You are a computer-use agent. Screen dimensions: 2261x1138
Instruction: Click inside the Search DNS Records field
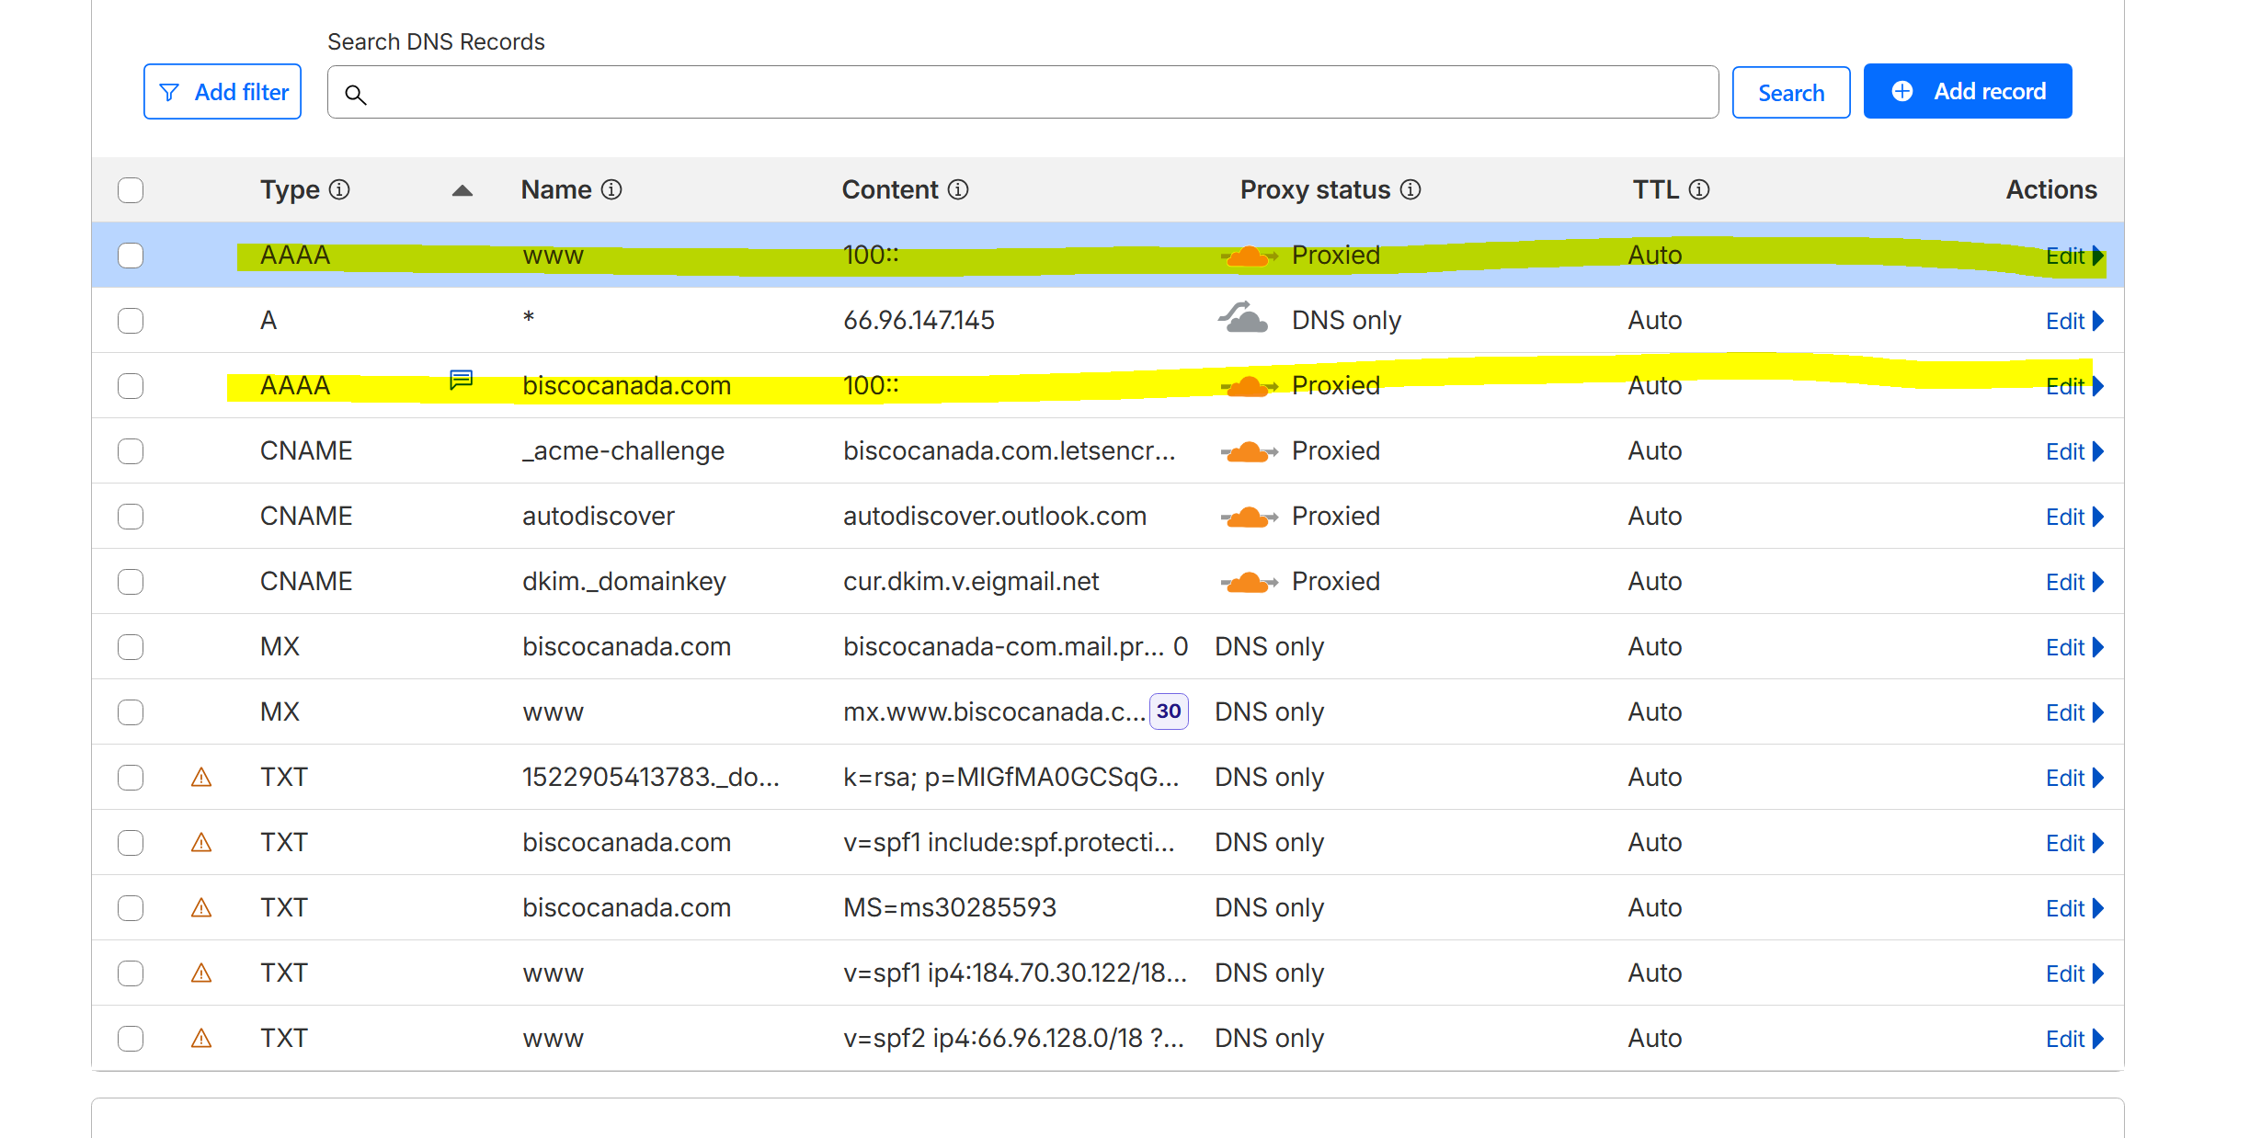click(x=1022, y=93)
